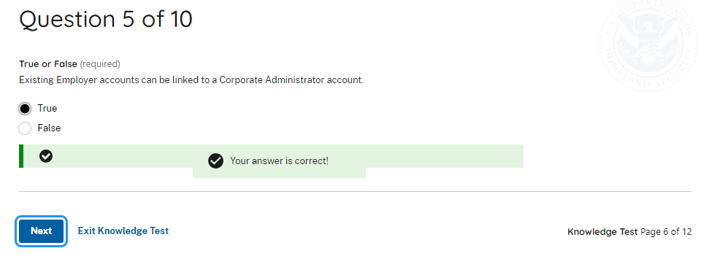Screen dimensions: 704x267
Task: Click the checkmark icon beside "Your answer is correct!"
Action: [215, 160]
